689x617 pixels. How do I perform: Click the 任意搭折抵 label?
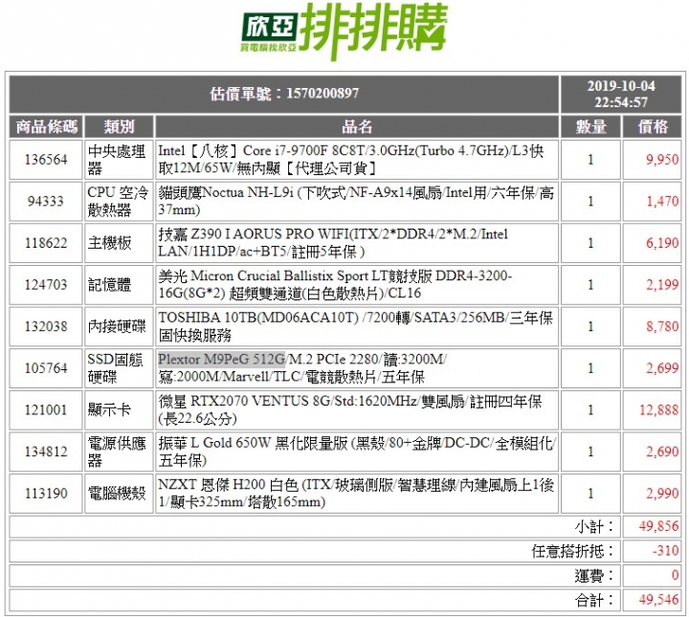pyautogui.click(x=572, y=551)
